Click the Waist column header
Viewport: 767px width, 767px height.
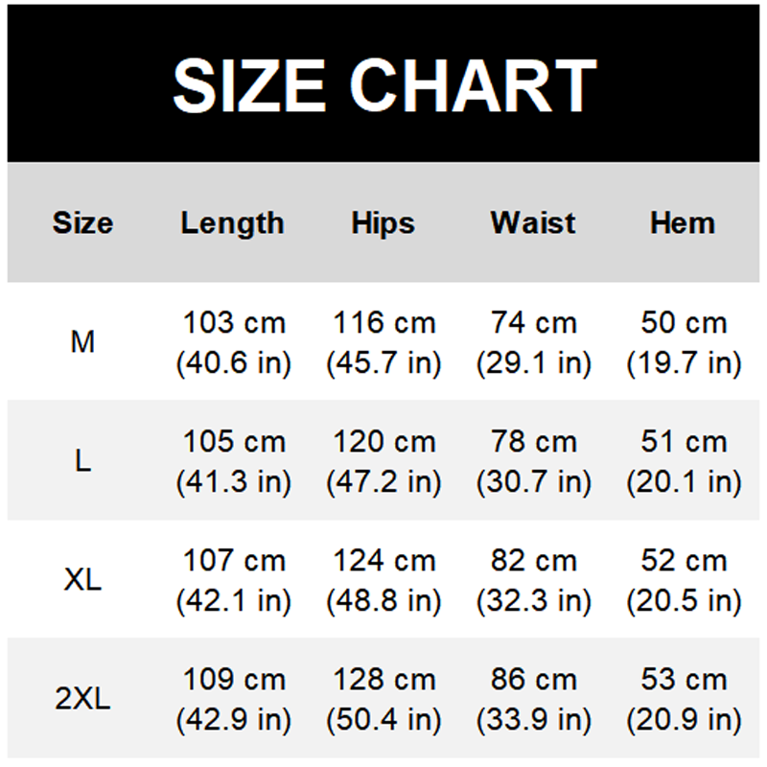pyautogui.click(x=534, y=223)
